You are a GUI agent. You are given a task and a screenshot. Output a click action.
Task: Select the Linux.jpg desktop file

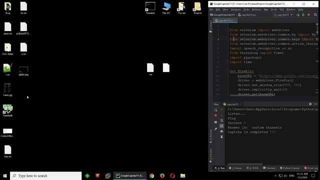click(x=8, y=90)
